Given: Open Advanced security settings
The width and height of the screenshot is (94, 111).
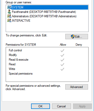Looking at the screenshot, I should click(x=77, y=87).
